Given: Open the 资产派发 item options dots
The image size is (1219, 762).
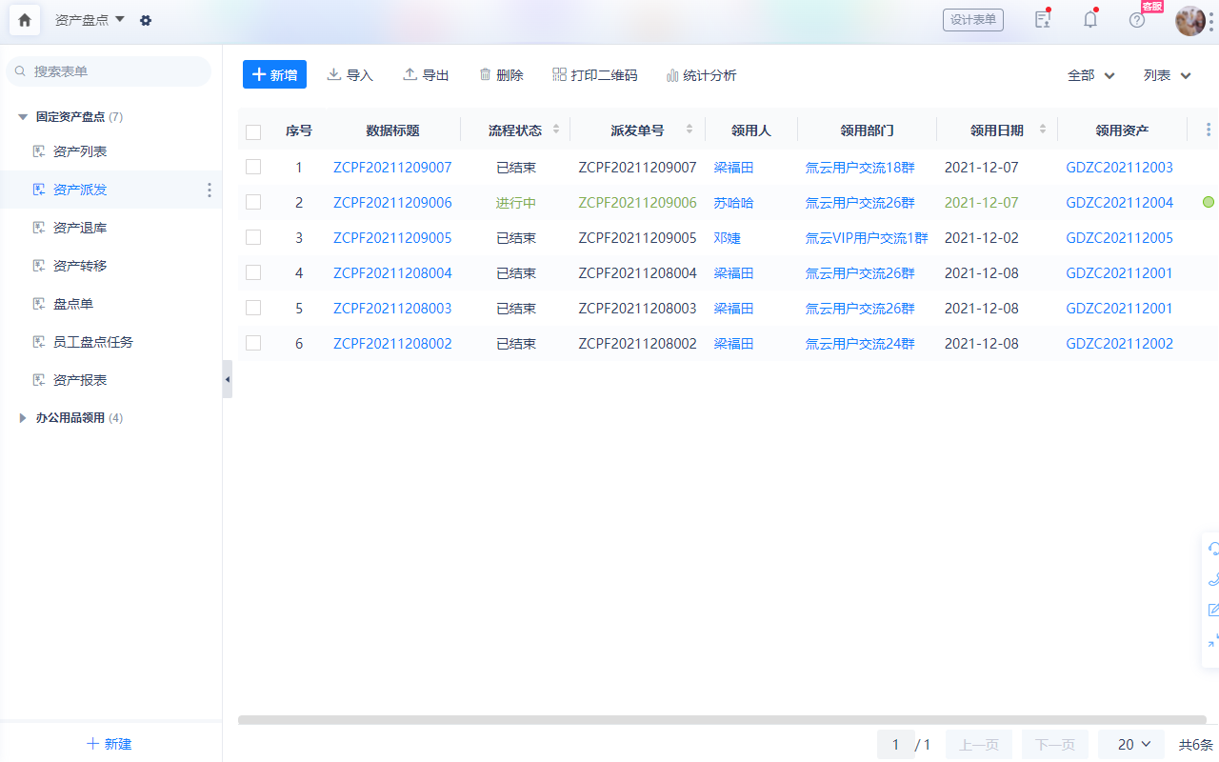Looking at the screenshot, I should pos(210,190).
